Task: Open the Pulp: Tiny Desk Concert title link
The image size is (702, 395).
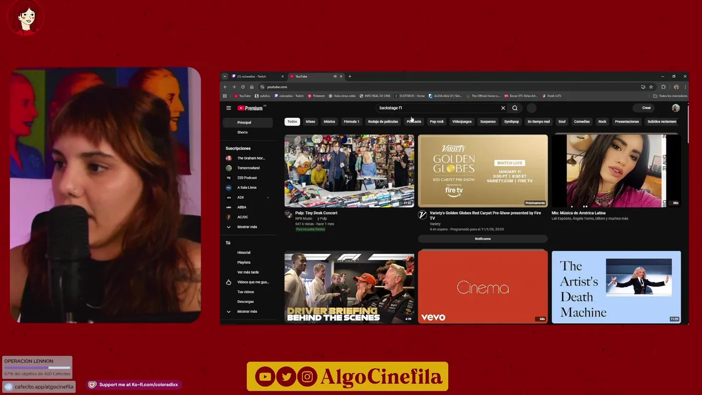Action: [x=316, y=213]
